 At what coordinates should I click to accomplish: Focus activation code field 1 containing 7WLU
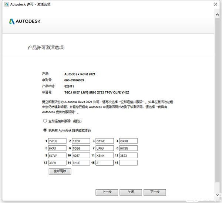(x=57, y=141)
